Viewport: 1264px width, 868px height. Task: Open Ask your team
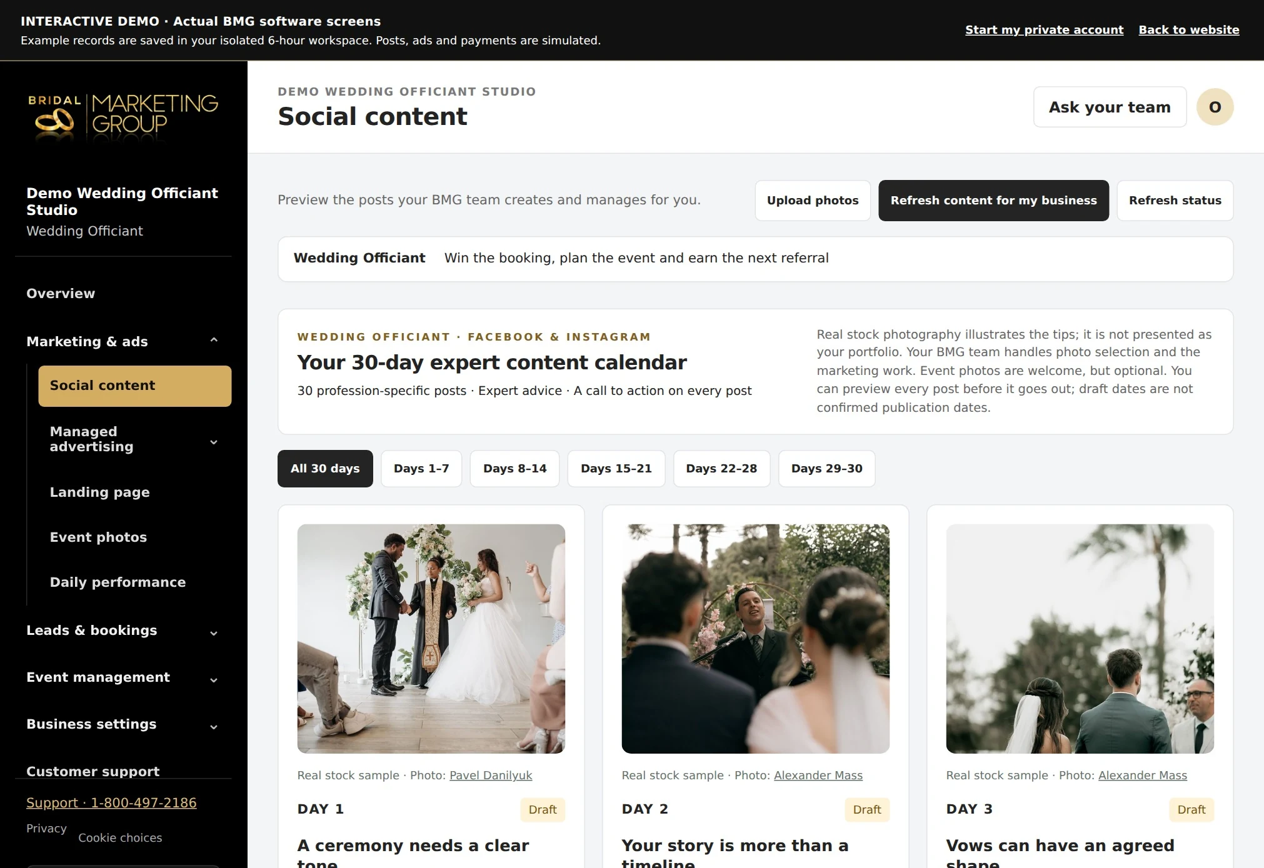point(1110,107)
